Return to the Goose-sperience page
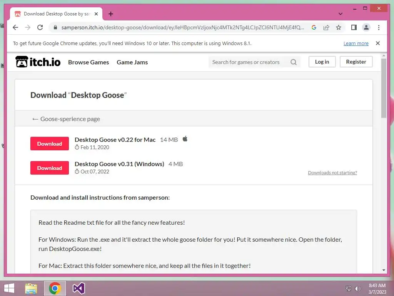 coord(66,119)
